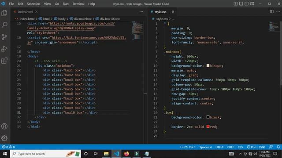Click the taskbar search box

click(x=45, y=154)
